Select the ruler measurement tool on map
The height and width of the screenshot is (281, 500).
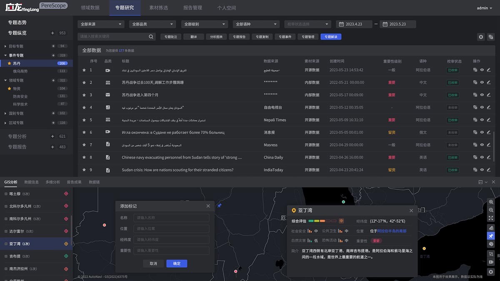point(491,228)
